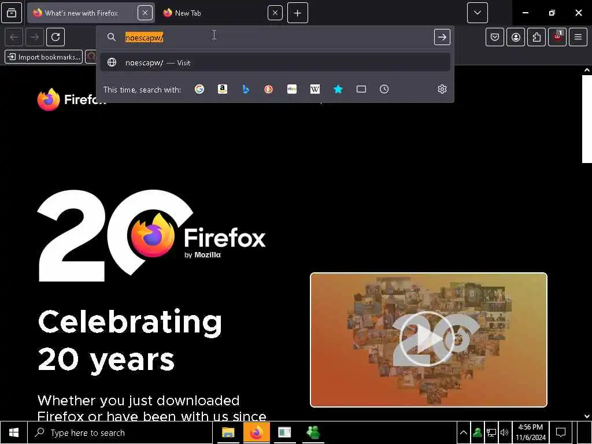The width and height of the screenshot is (592, 444).
Task: Go back one page
Action: point(14,37)
